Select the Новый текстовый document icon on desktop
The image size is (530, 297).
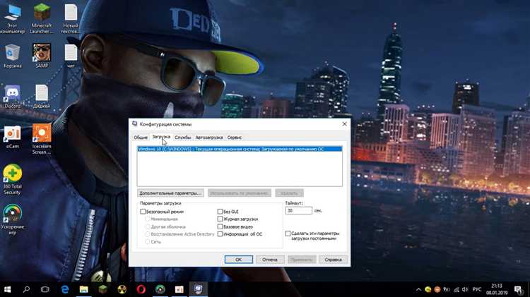(x=71, y=19)
